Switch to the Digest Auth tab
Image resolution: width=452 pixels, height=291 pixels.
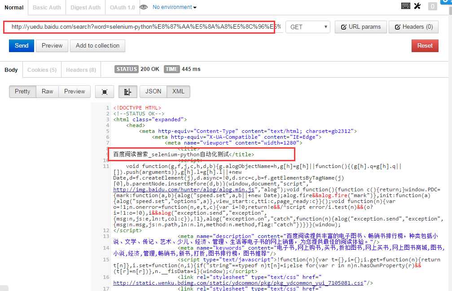86,8
